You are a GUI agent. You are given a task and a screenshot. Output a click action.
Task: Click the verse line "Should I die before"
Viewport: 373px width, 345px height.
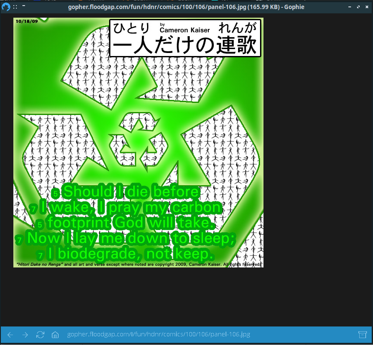(131, 192)
